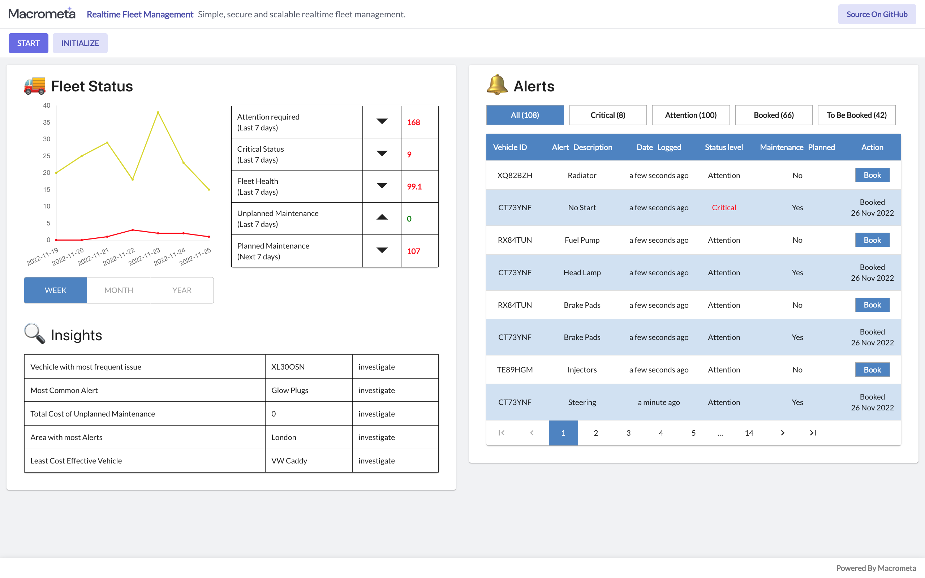Jump to last alerts page

point(813,433)
